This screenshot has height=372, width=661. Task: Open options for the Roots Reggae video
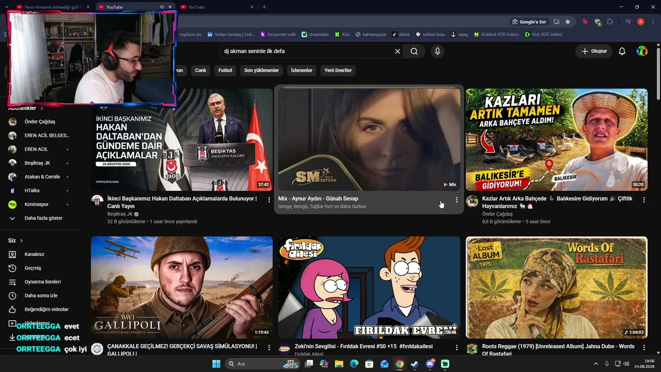(x=644, y=348)
